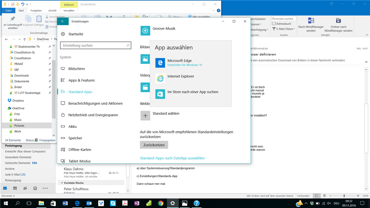This screenshot has width=370, height=208.
Task: Open Skype from the taskbar
Action: point(113,203)
